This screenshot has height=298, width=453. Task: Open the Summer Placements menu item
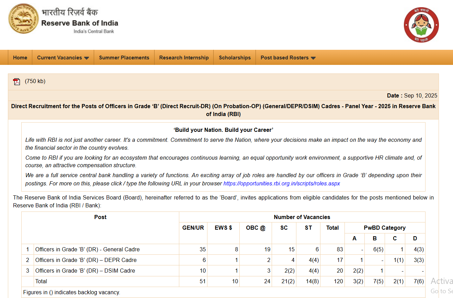pos(124,58)
